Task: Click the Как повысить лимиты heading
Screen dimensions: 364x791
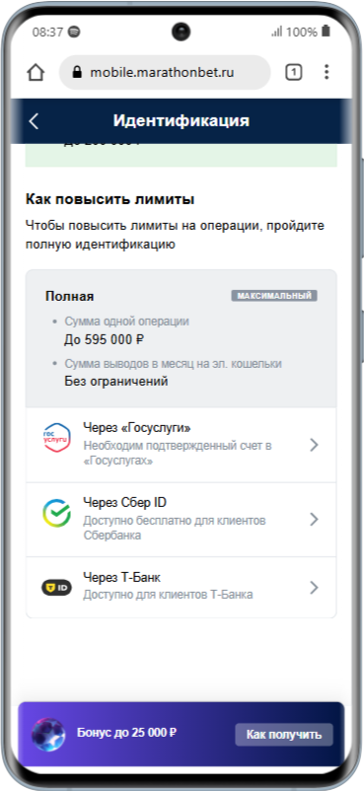Action: pyautogui.click(x=110, y=199)
